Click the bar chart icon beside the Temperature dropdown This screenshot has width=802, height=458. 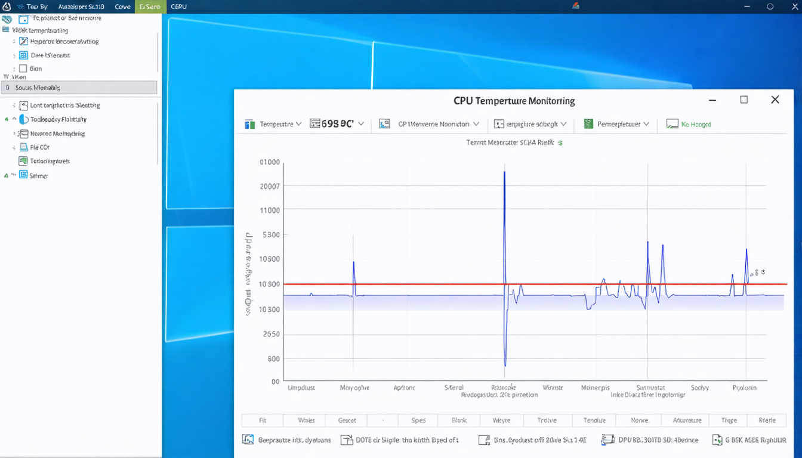(250, 124)
